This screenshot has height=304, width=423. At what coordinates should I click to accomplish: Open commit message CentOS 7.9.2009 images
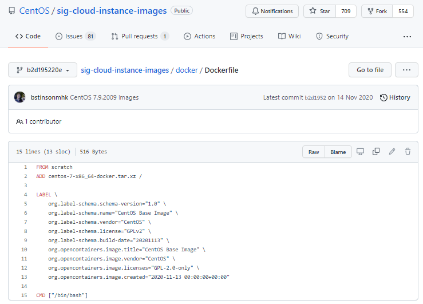tap(104, 97)
